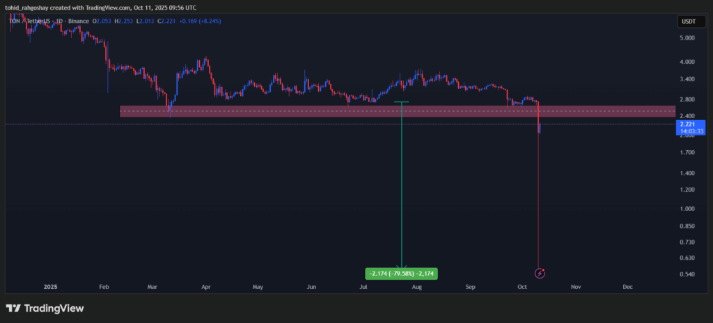
Task: Click the Jul label on the time axis
Action: (363, 286)
